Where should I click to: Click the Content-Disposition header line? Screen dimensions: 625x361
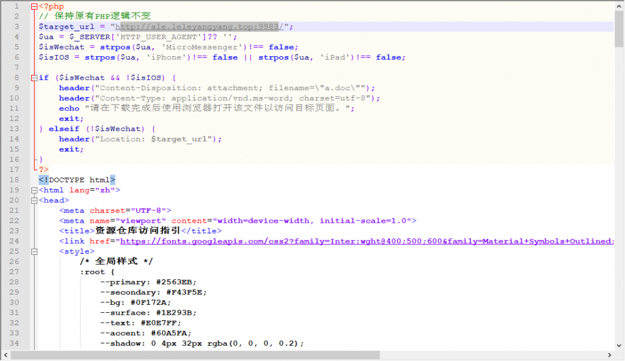point(217,88)
